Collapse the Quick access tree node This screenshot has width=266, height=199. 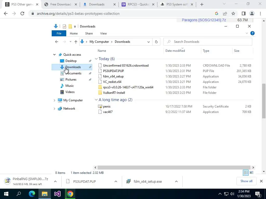click(54, 55)
